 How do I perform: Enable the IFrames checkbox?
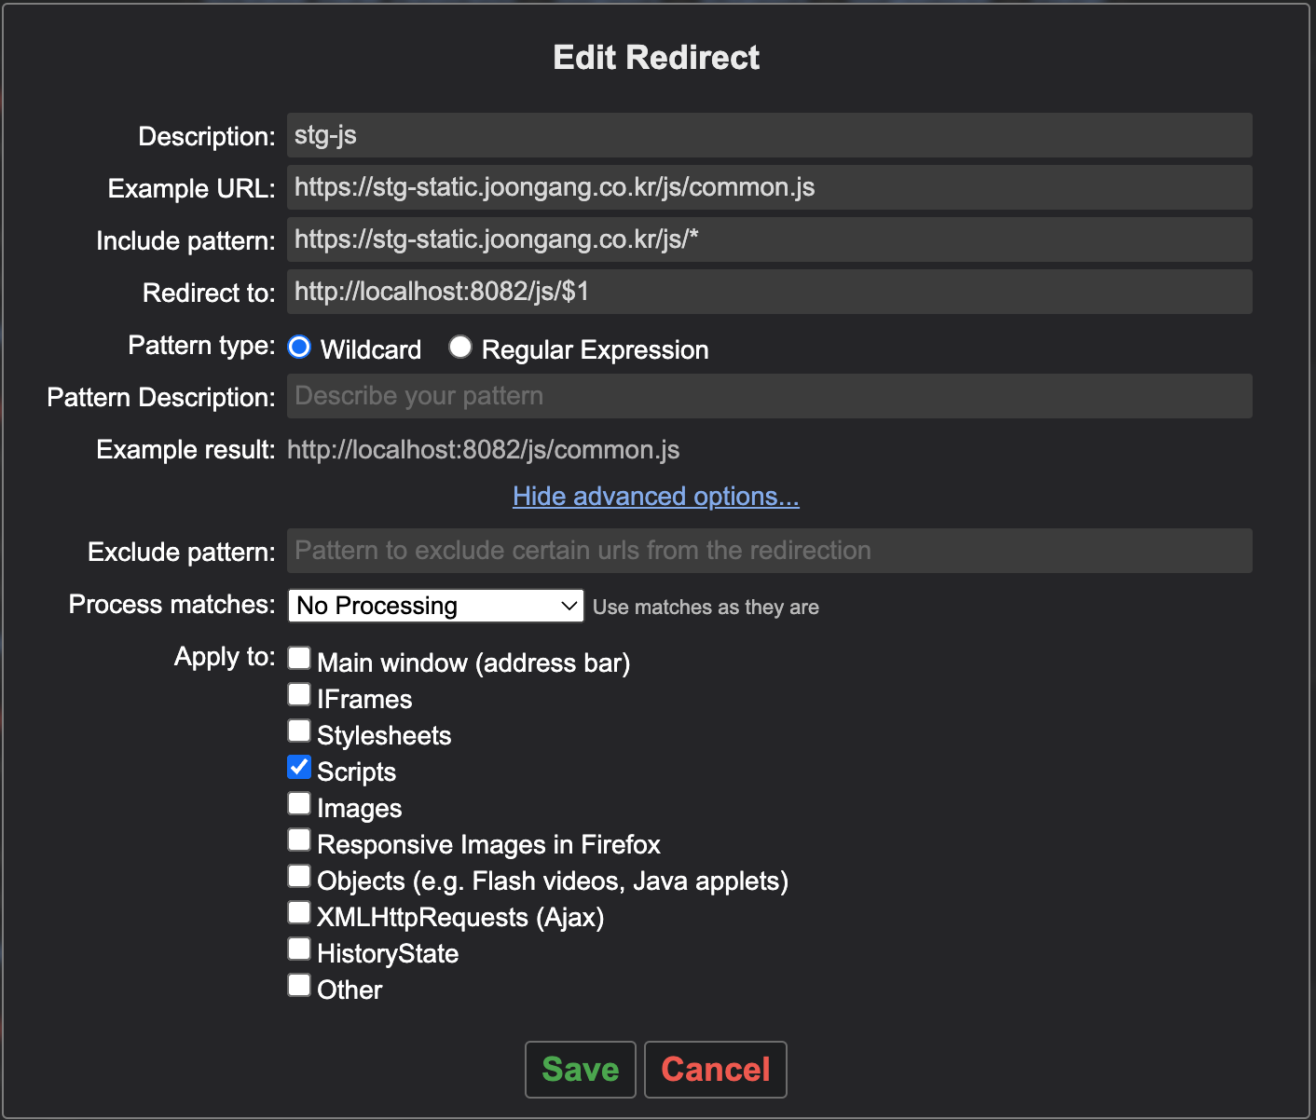pos(299,694)
